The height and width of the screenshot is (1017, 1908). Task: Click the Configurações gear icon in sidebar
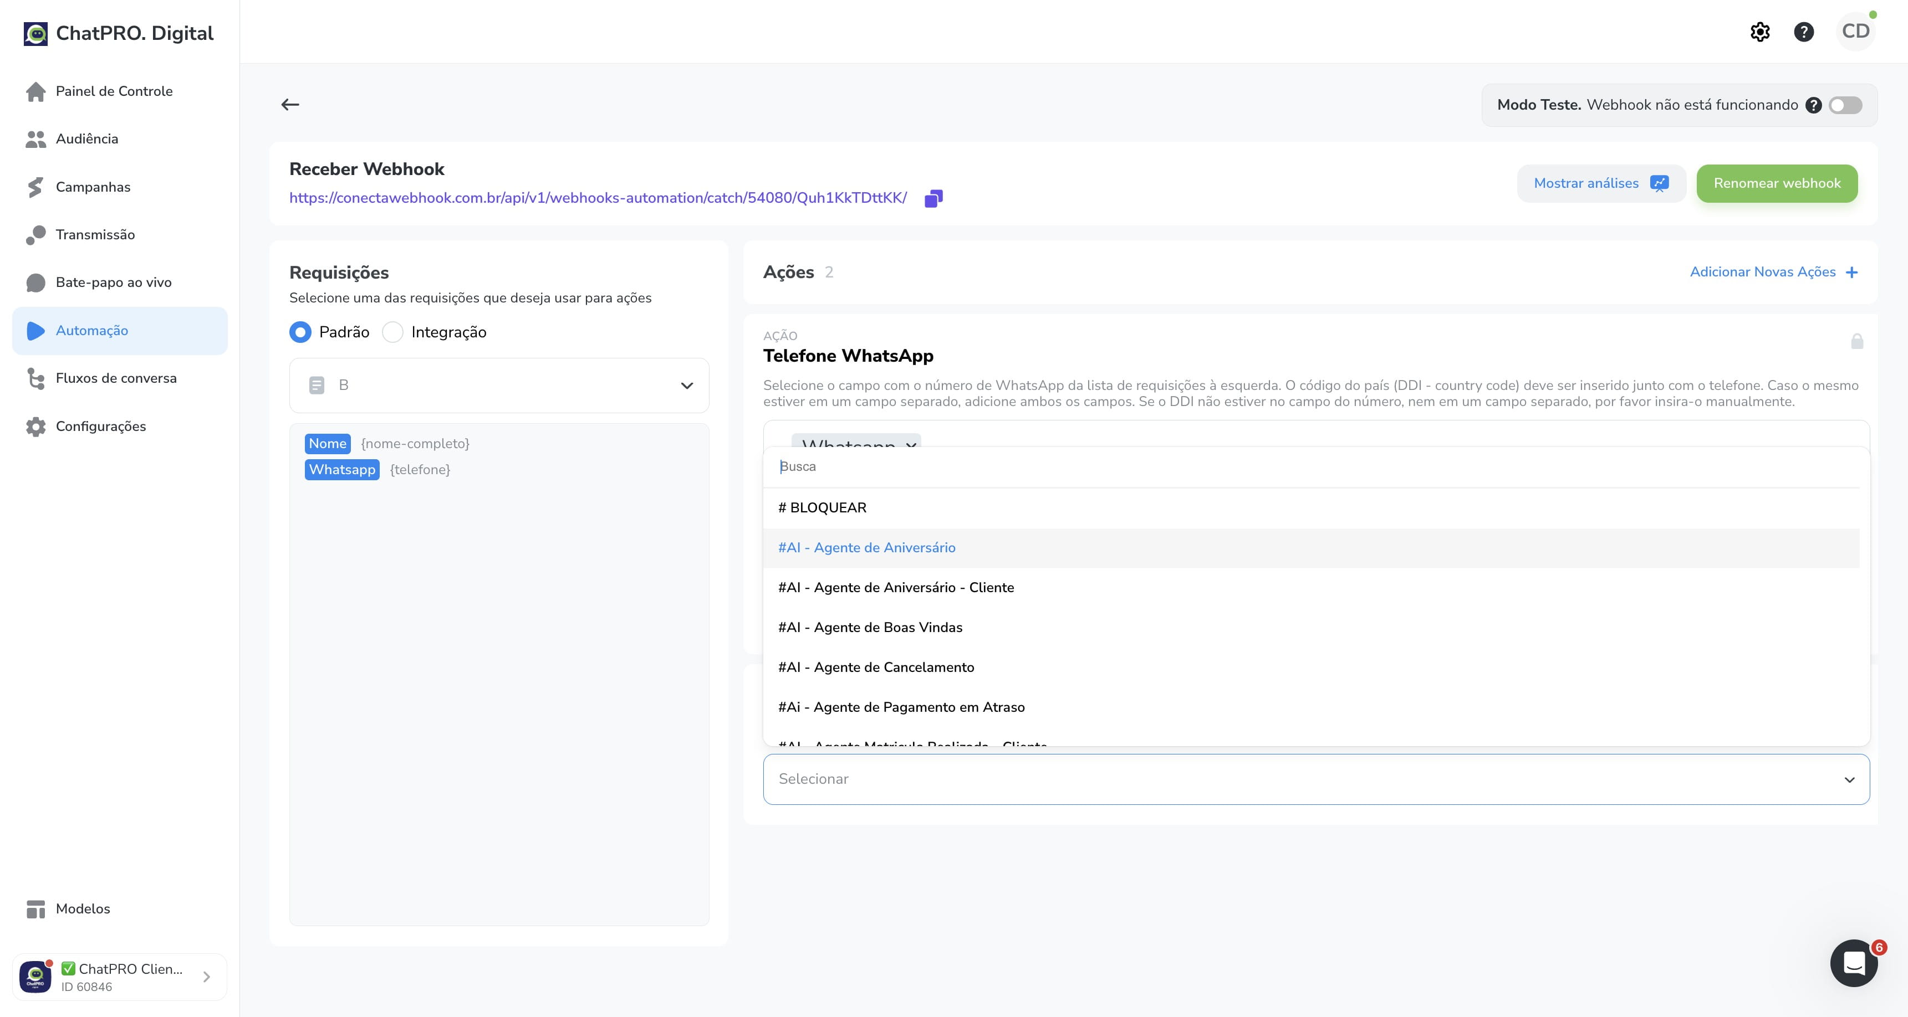click(x=35, y=427)
